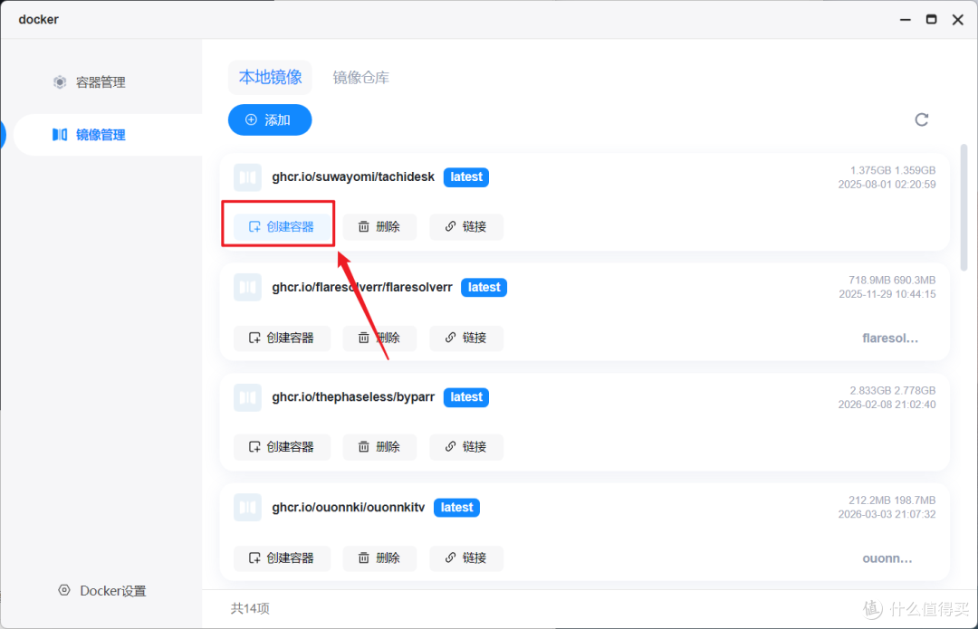Screen dimensions: 978x629
Task: Click the latest tag on ouonnkitv
Action: [x=456, y=508]
